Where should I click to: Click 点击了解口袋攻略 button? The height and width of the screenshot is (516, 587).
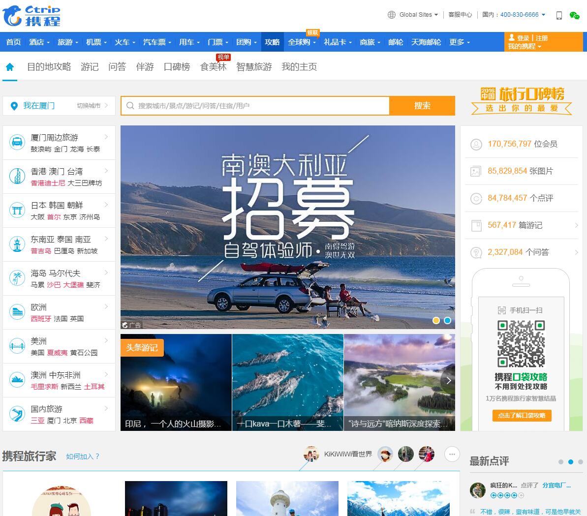522,416
